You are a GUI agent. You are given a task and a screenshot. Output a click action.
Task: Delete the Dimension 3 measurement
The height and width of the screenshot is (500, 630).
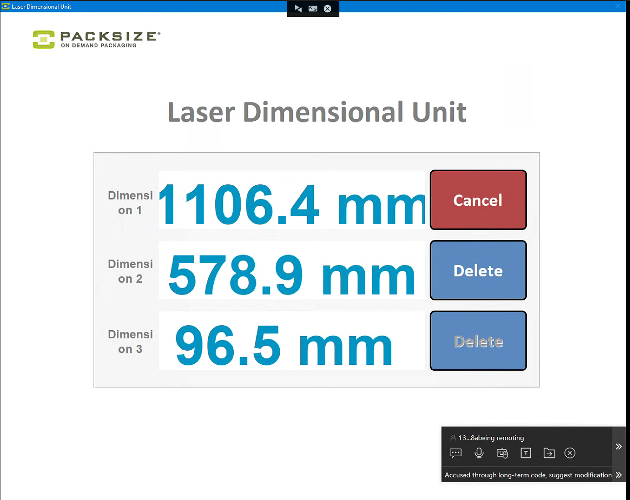(478, 341)
